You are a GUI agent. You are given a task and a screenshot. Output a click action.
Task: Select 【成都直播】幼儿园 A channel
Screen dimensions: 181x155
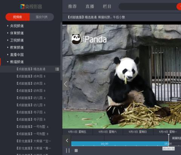tap(31, 98)
